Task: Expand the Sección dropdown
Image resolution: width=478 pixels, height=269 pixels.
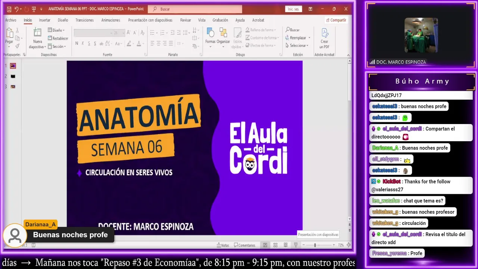Action: (57, 47)
